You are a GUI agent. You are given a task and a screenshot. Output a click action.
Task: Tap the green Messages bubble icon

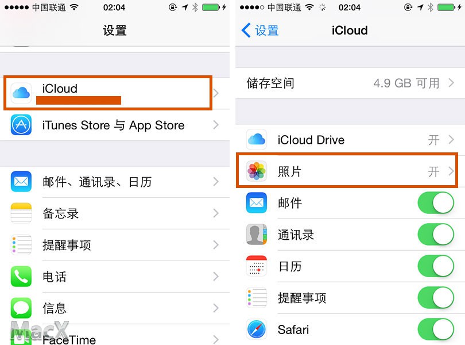pyautogui.click(x=21, y=308)
